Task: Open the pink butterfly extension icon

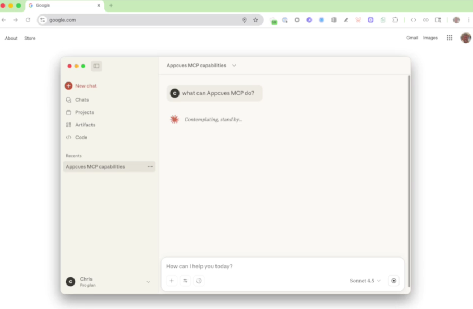Action: [x=358, y=20]
